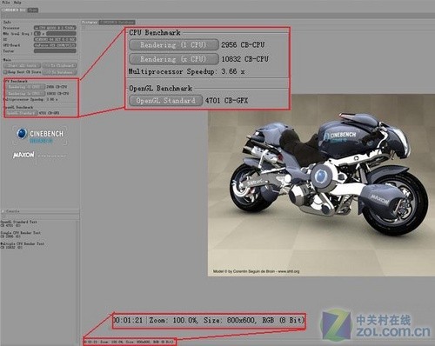Click the CINEBENCH logo icon
Viewport: 435px width, 346px height.
click(x=22, y=134)
